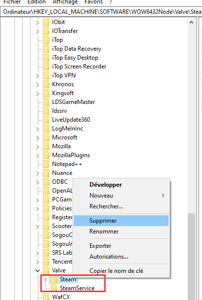
Task: Select the LiveUpdate360 key label
Action: (x=71, y=120)
